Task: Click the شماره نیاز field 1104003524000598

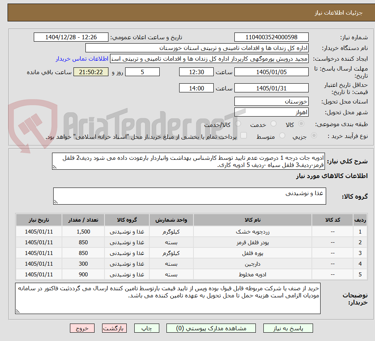Action: (x=271, y=37)
